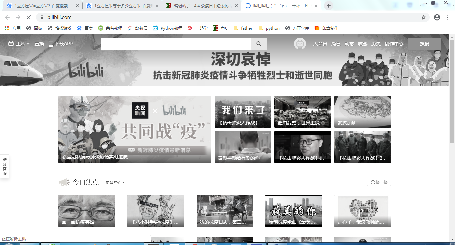
Task: Open the Python教程 bookmark
Action: click(168, 28)
